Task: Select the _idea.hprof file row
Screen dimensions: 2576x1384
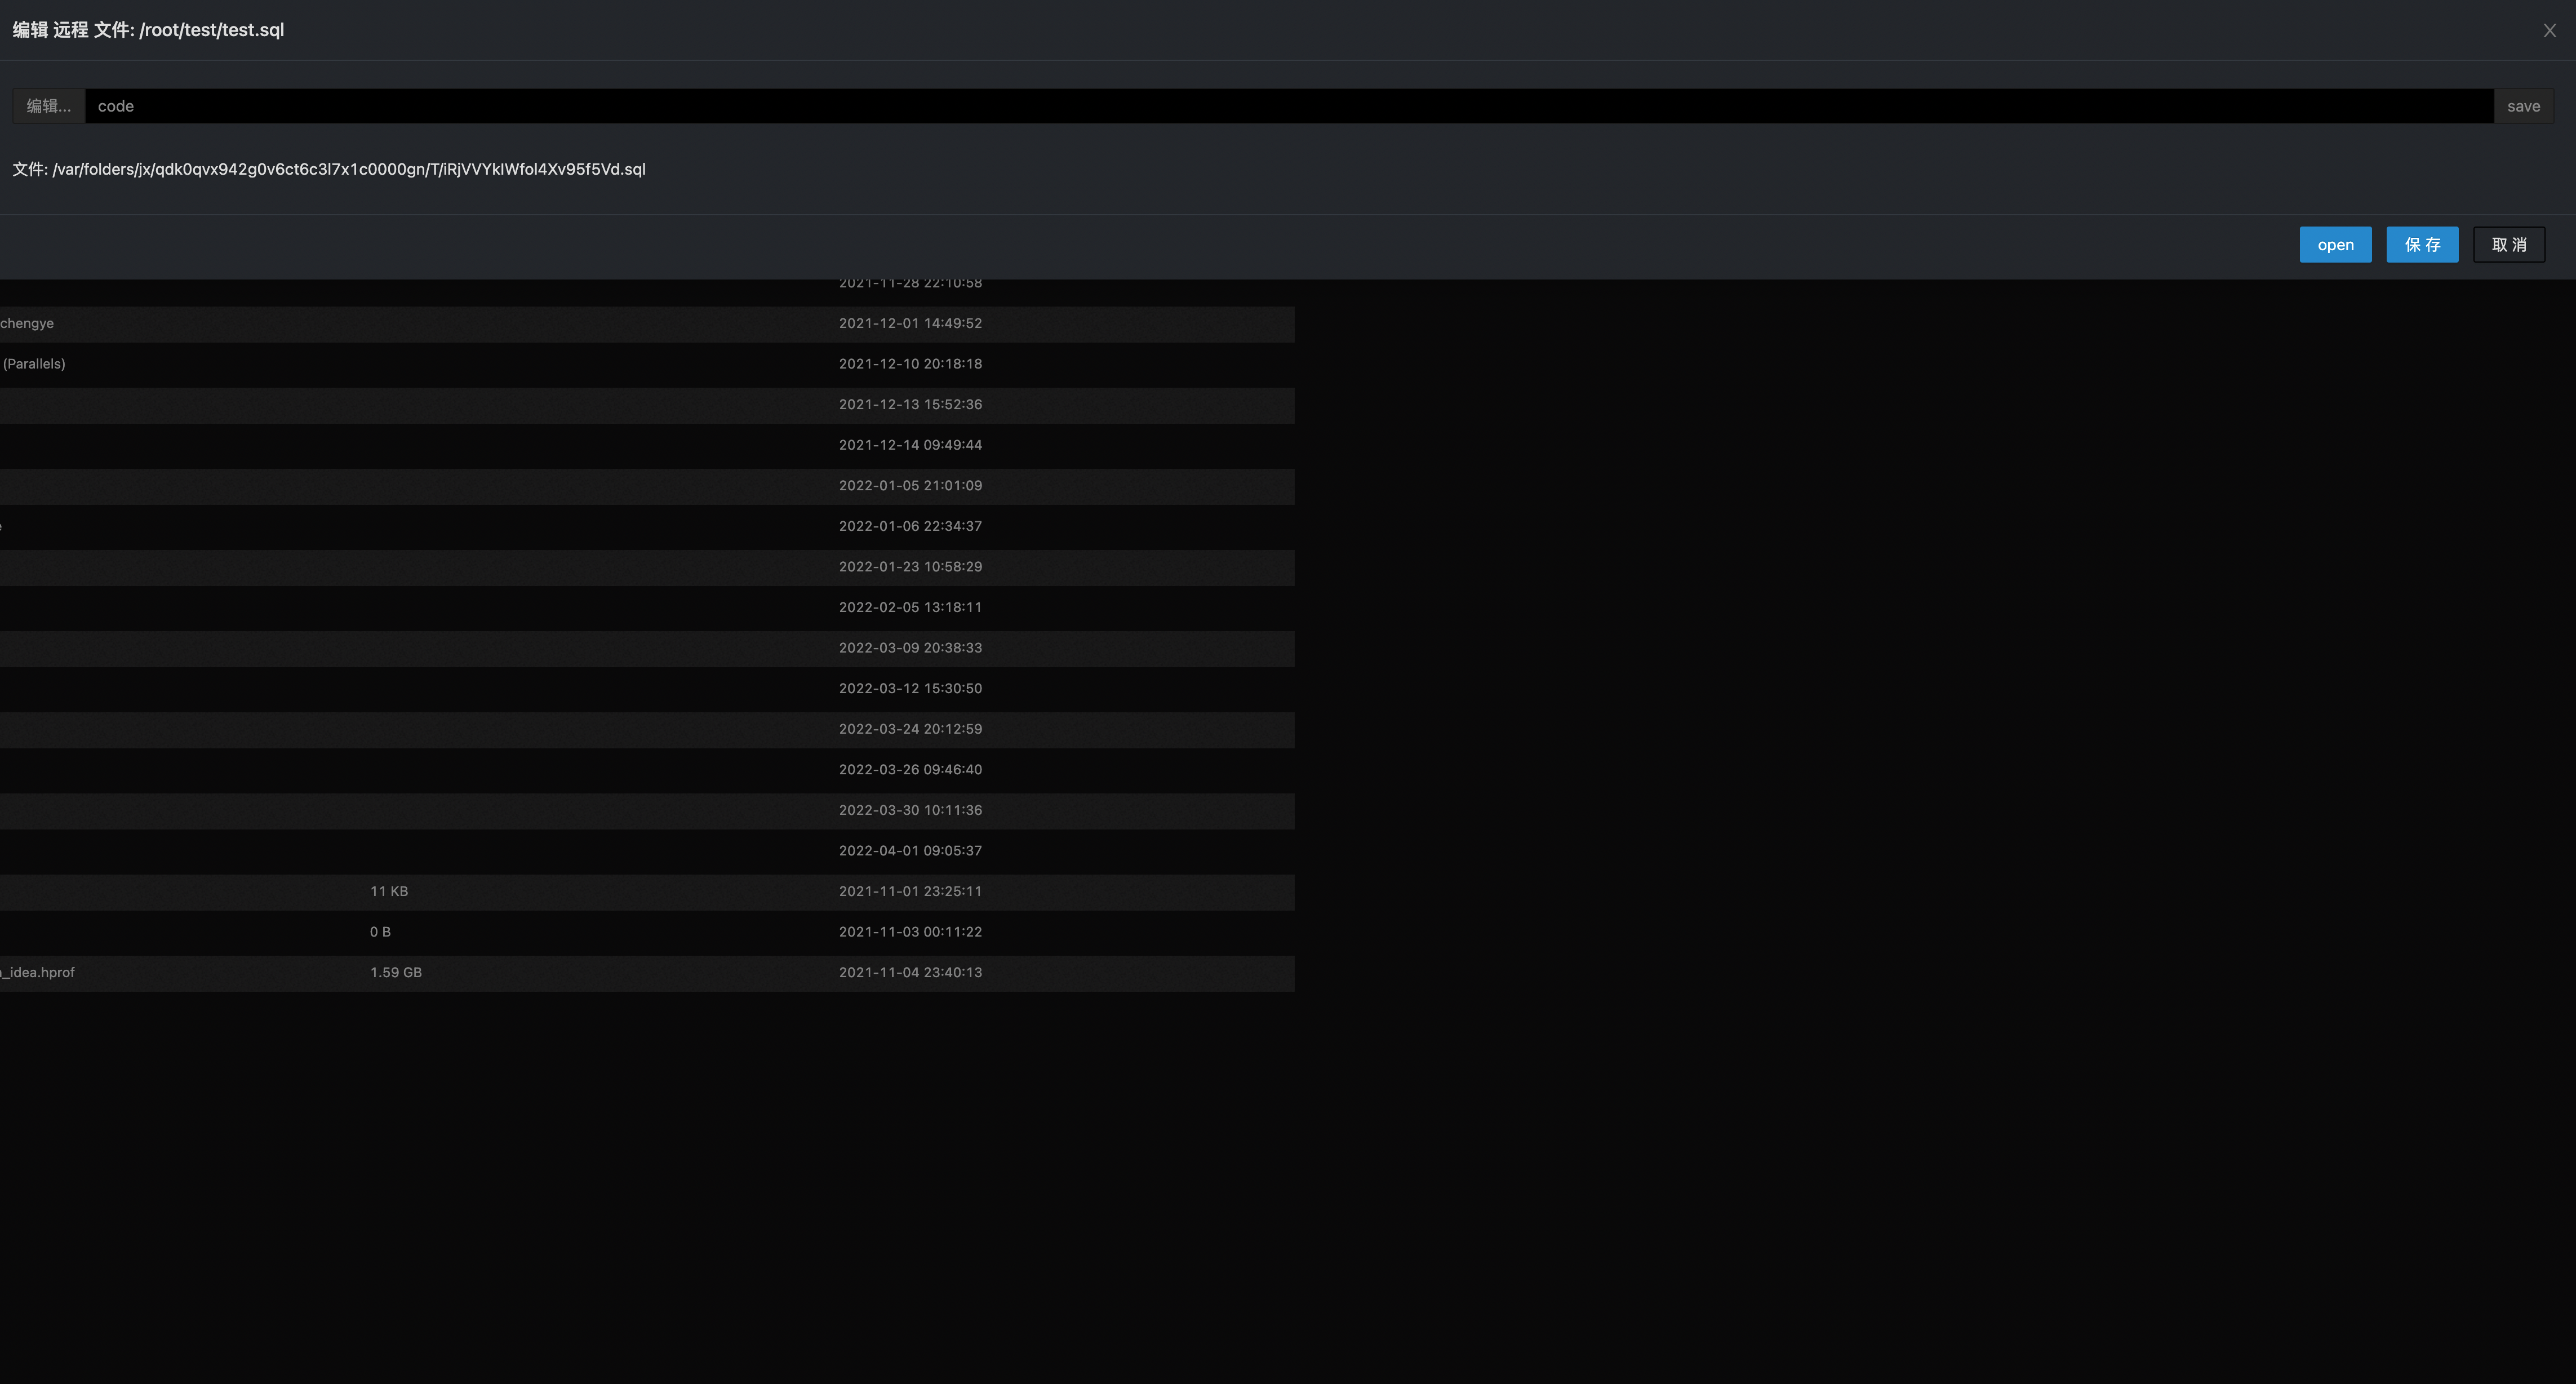Action: [x=38, y=973]
